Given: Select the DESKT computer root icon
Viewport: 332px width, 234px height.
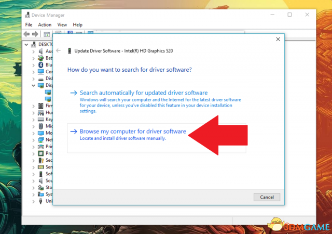Looking at the screenshot, I should (33, 44).
